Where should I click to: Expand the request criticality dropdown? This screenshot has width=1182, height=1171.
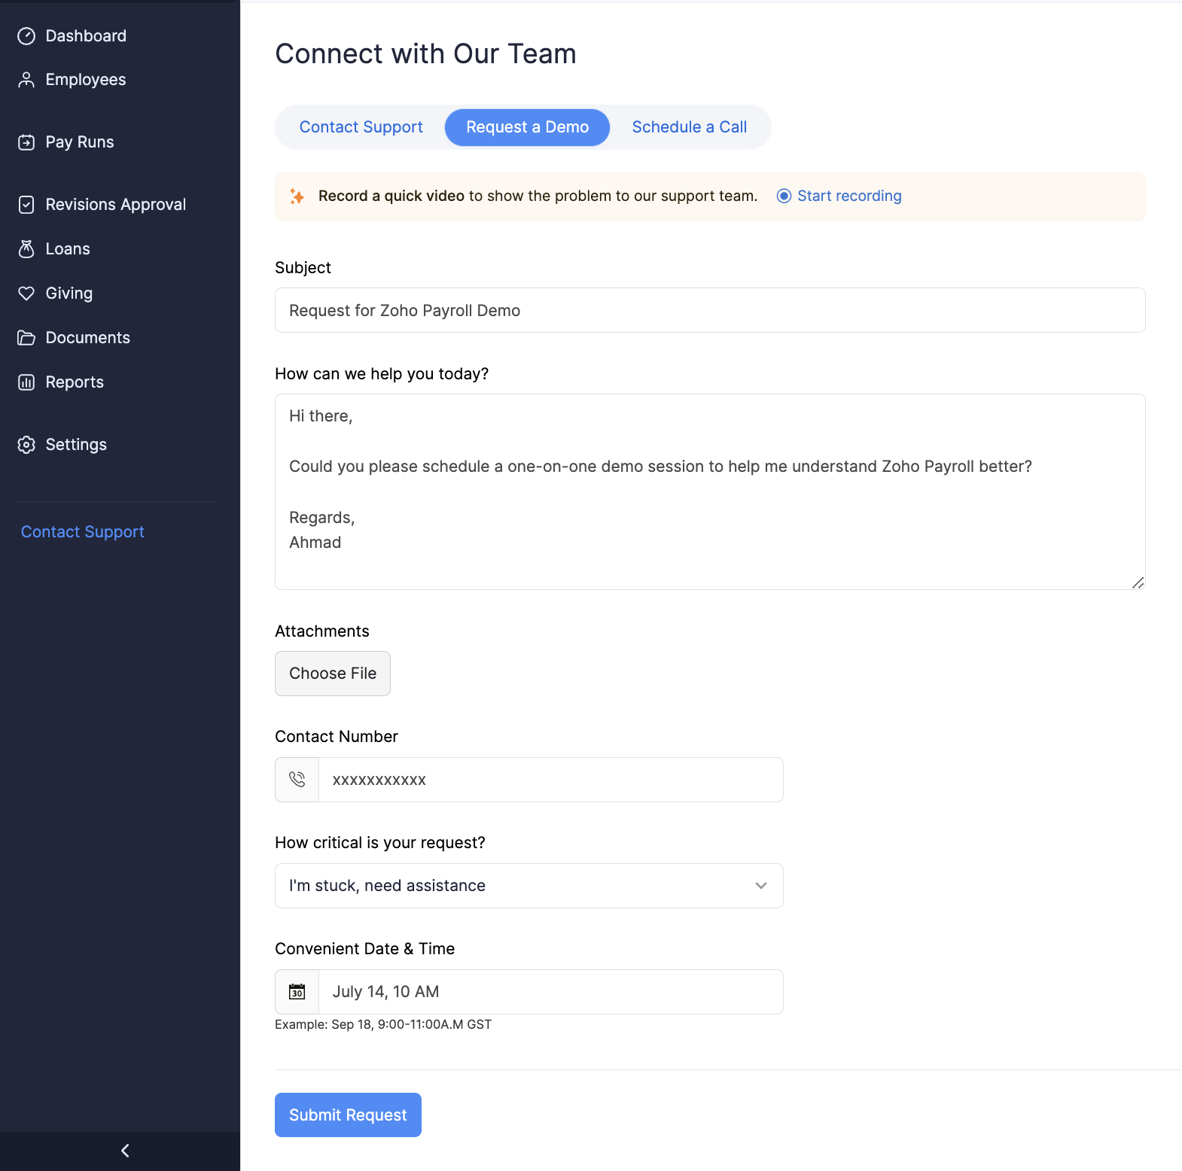(529, 886)
